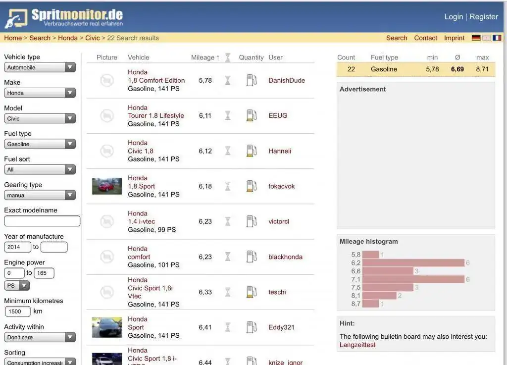Click the hourglass icon in Hanneli's row
This screenshot has width=507, height=365.
coord(228,151)
